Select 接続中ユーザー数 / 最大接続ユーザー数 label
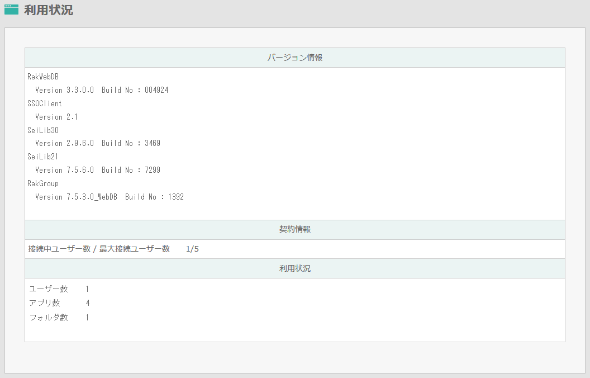 (98, 249)
